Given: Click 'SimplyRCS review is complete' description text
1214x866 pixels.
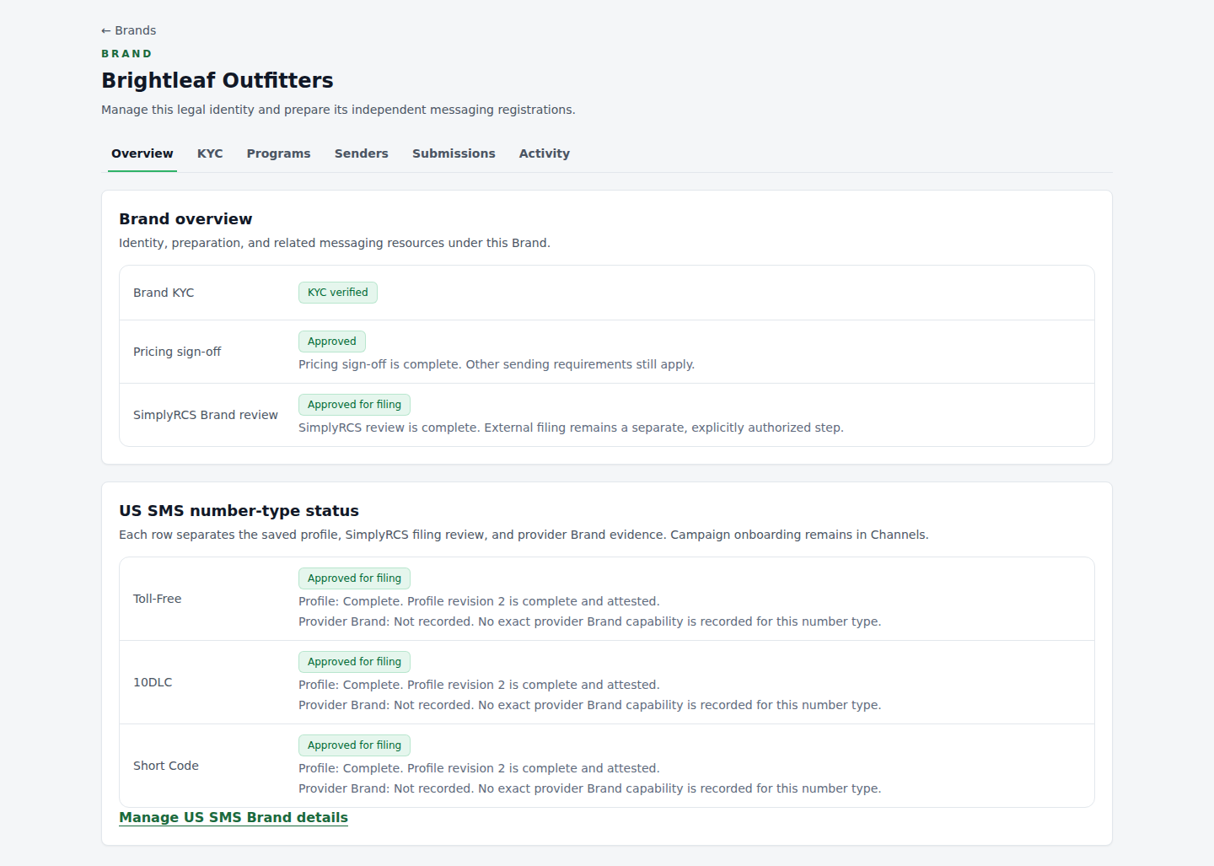Looking at the screenshot, I should [571, 428].
